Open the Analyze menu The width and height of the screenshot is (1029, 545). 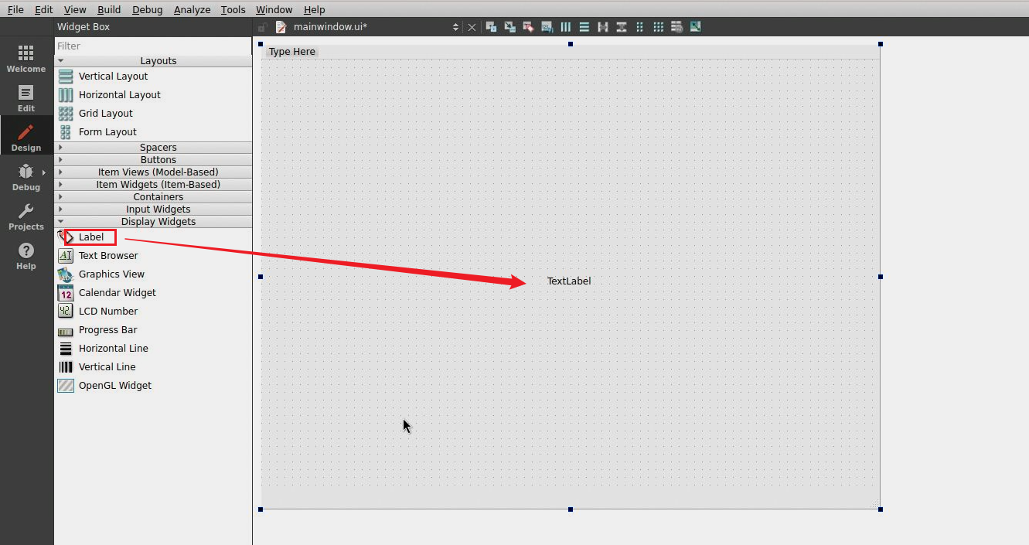[x=192, y=9]
